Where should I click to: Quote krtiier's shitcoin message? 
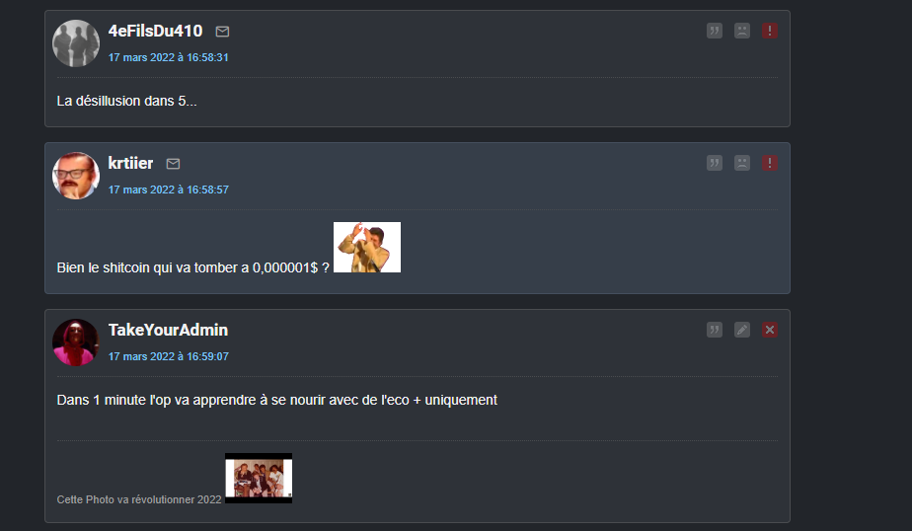715,163
